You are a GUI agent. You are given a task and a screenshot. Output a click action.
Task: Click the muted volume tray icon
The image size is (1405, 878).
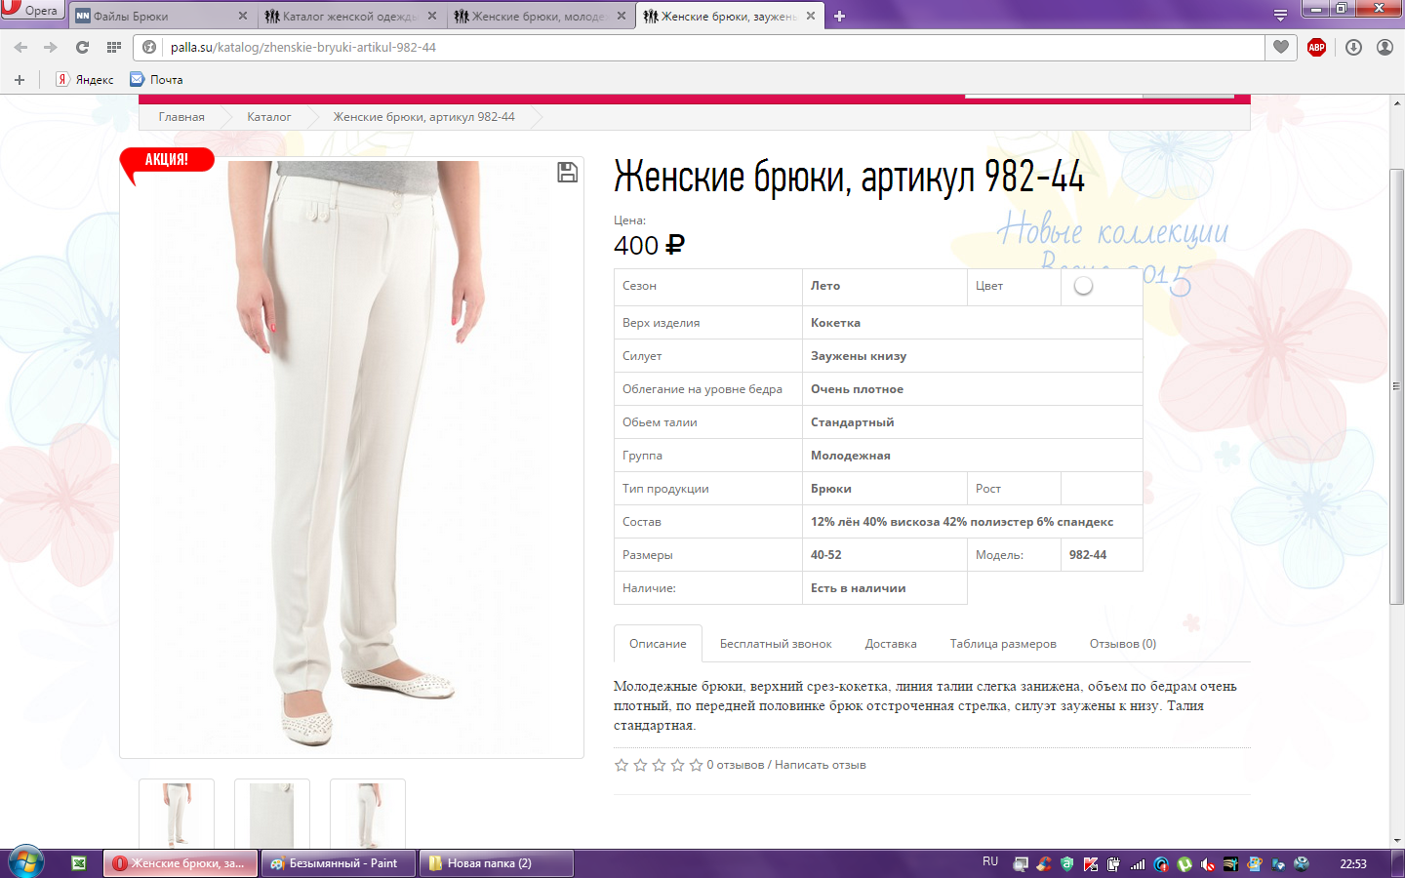coord(1208,863)
